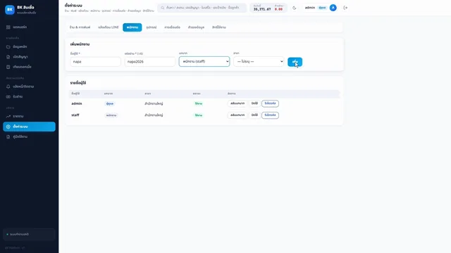Open the branch dropdown showing ไม่ระบุ
Image resolution: width=451 pixels, height=253 pixels.
click(x=259, y=61)
